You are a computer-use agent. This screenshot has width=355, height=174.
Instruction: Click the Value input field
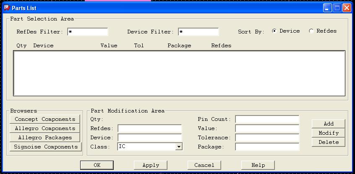click(267, 128)
